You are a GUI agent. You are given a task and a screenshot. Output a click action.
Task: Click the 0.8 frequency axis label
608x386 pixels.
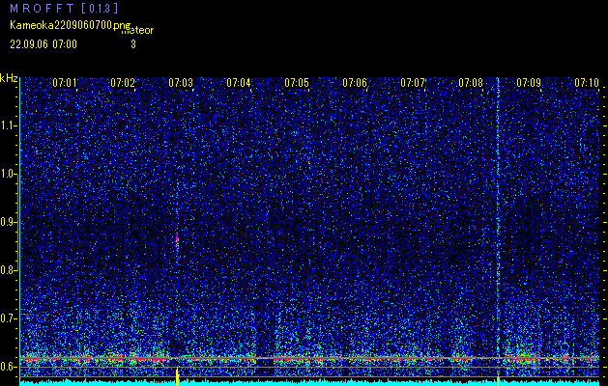(x=8, y=270)
